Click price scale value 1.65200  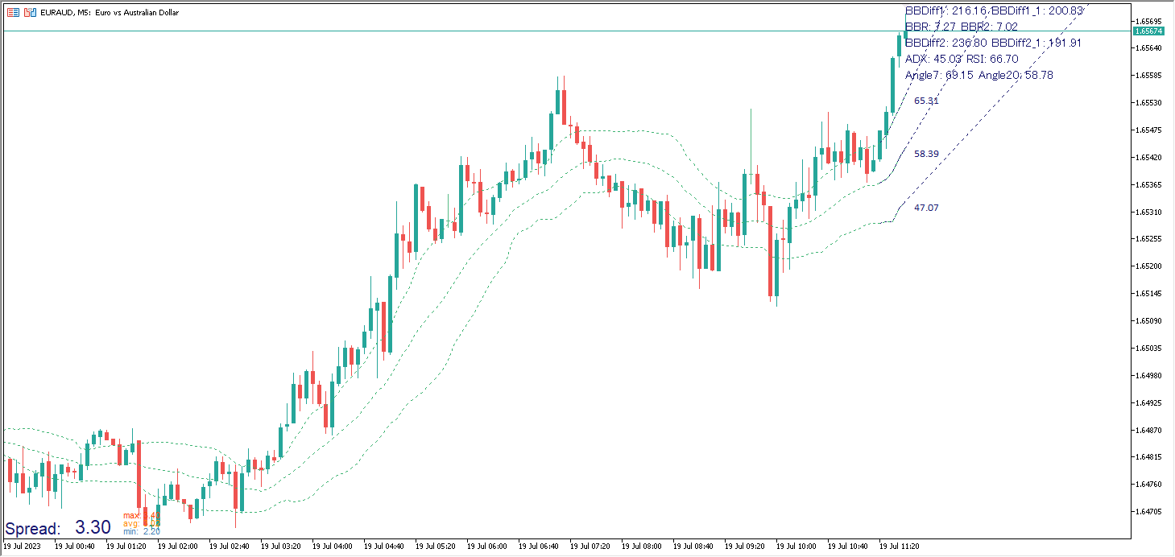click(1148, 266)
